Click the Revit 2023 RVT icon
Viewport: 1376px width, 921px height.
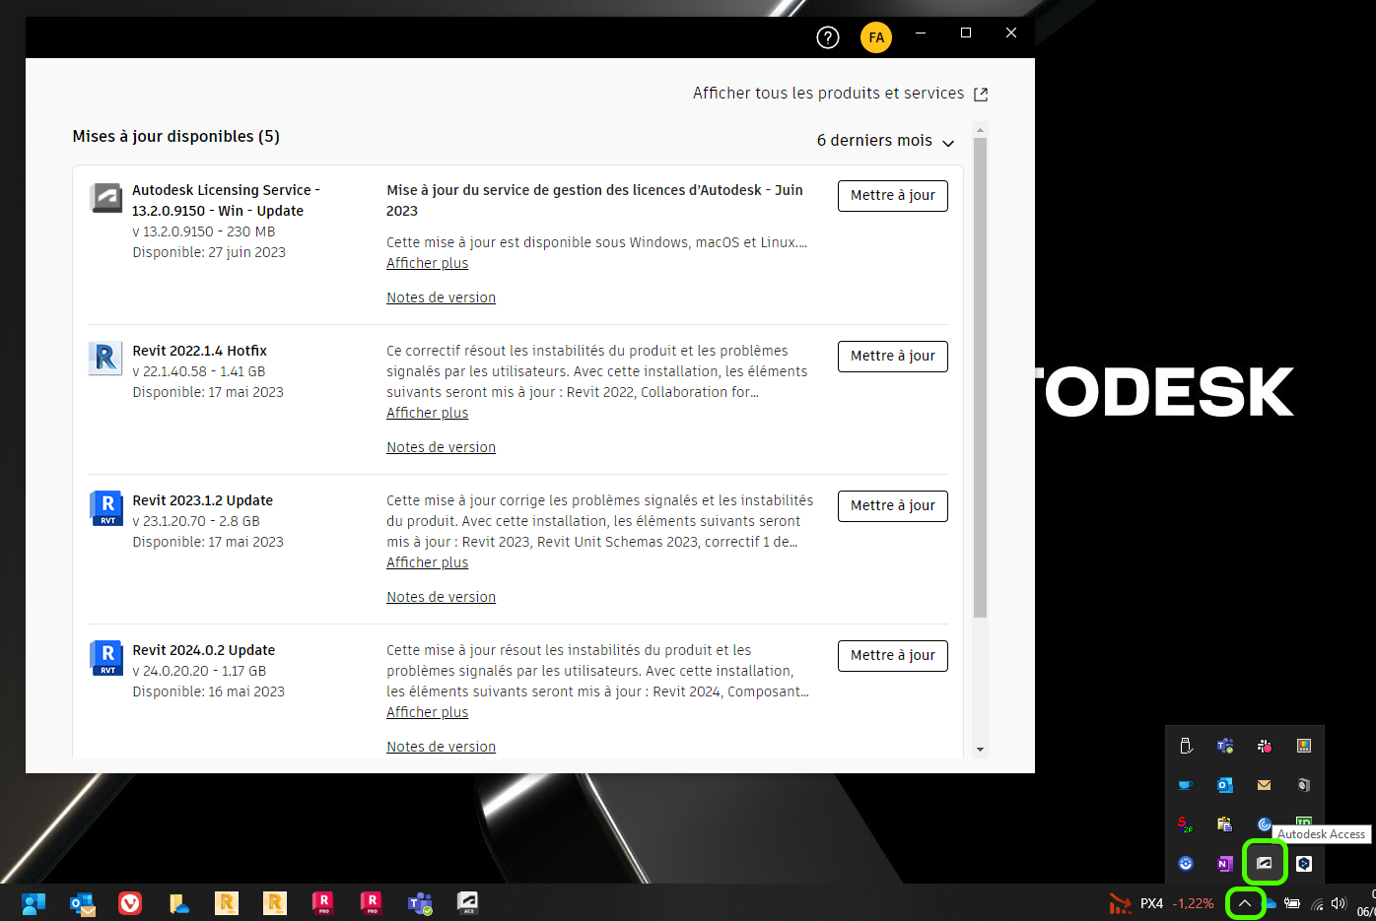[105, 507]
